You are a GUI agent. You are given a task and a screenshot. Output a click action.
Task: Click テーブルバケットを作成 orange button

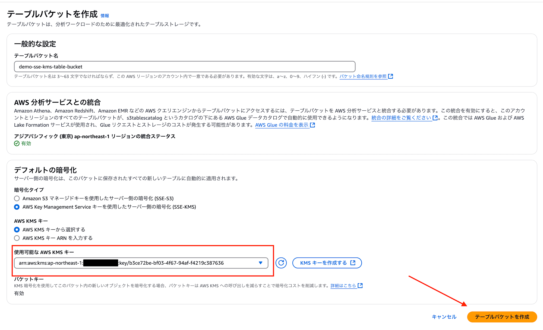502,317
